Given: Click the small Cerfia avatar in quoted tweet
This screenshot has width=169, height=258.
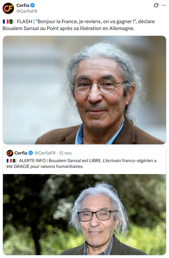Looking at the screenshot, I should tap(10, 153).
